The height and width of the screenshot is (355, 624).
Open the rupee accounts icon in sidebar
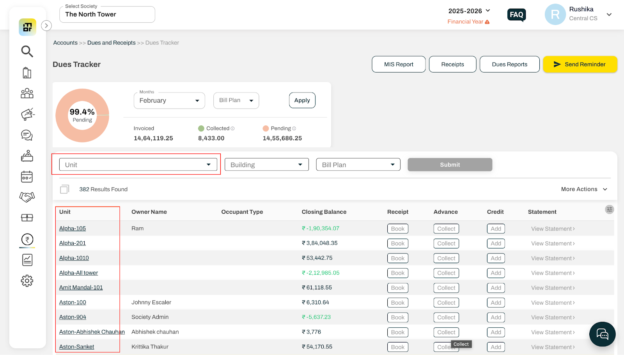27,239
